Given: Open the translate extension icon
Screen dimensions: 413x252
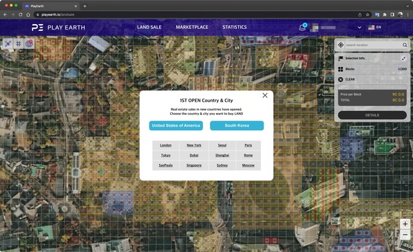Looking at the screenshot, I should pyautogui.click(x=377, y=14).
